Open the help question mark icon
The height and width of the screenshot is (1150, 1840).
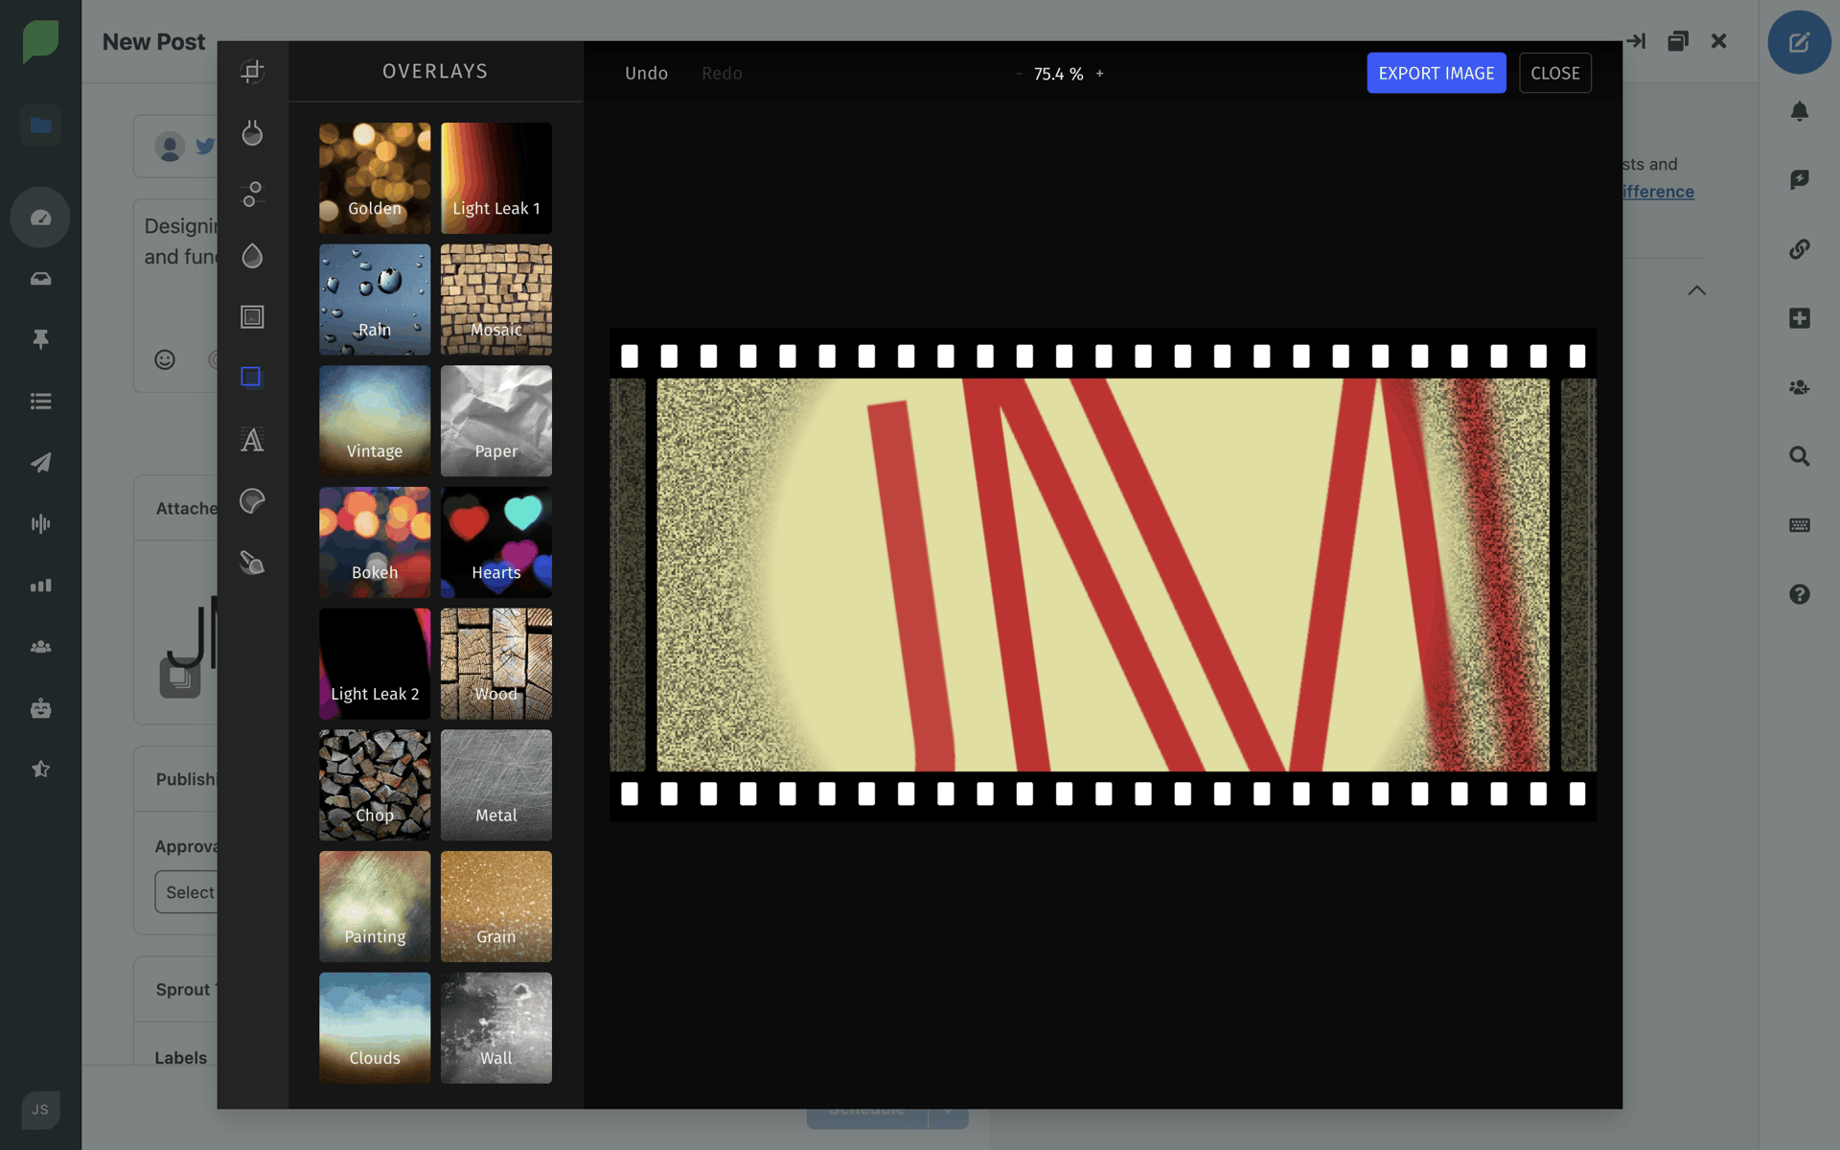coord(1799,594)
